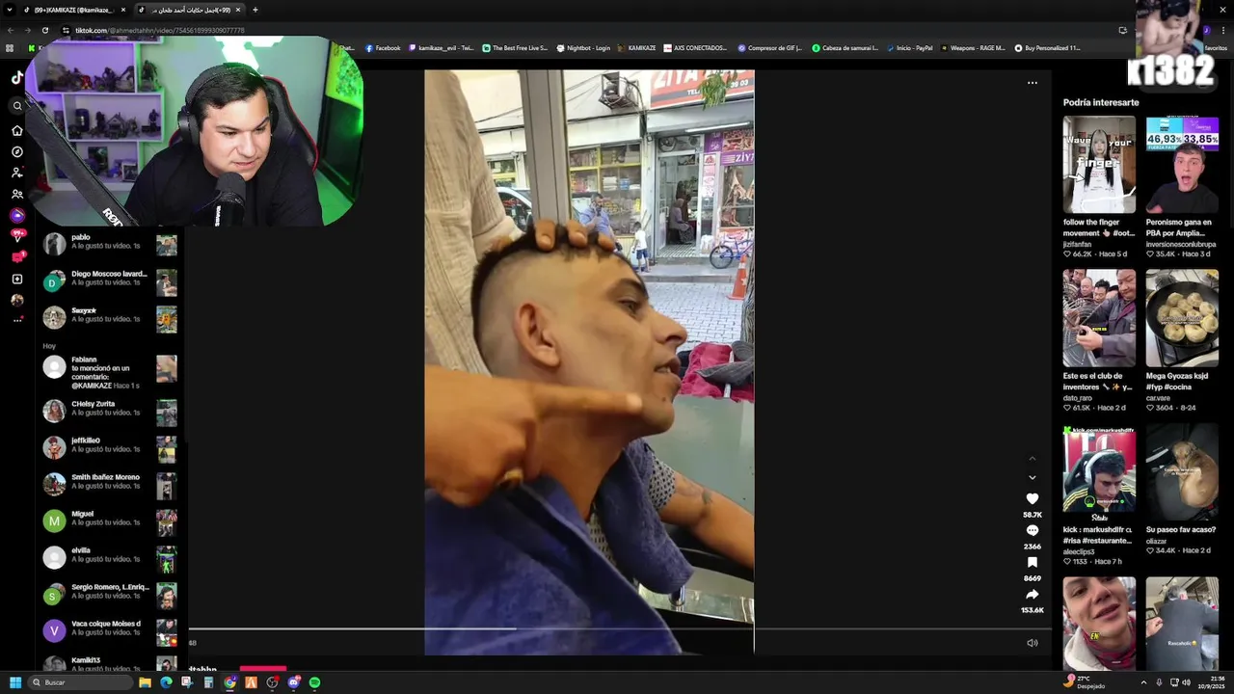Image resolution: width=1234 pixels, height=694 pixels.
Task: Open the profile avatar in sidebar
Action: click(x=16, y=300)
